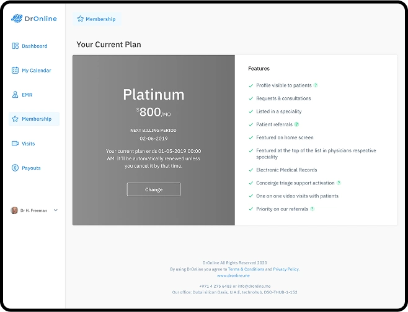Select Membership in the sidebar
The height and width of the screenshot is (312, 408).
(x=34, y=119)
